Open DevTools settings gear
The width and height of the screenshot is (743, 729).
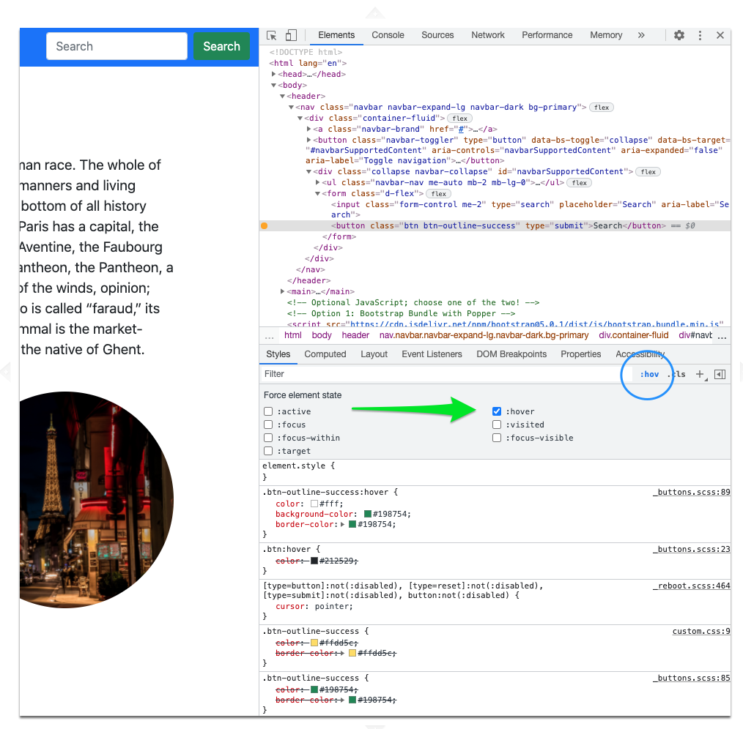tap(679, 34)
